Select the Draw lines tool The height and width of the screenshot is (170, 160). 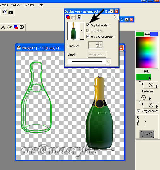click(x=9, y=27)
